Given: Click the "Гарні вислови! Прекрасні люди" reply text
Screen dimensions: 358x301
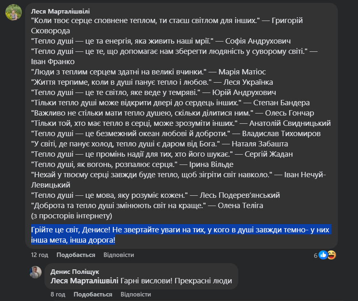Looking at the screenshot, I should pos(177,281).
